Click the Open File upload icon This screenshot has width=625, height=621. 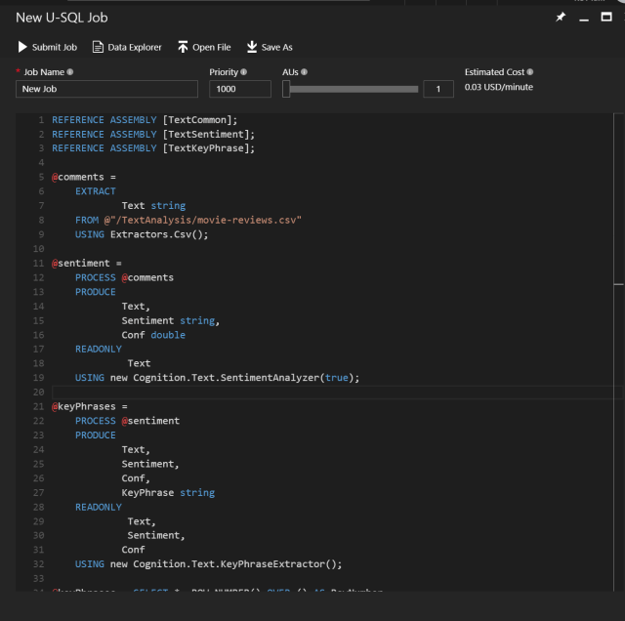(x=183, y=47)
